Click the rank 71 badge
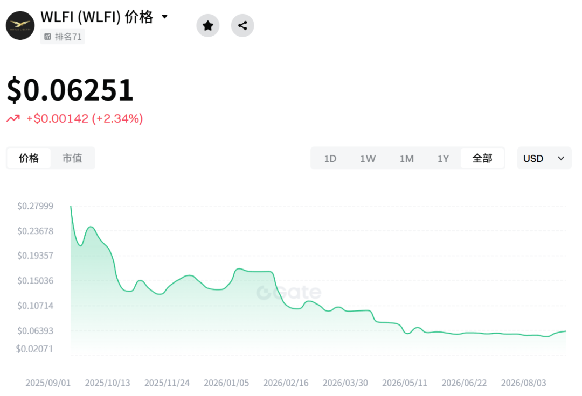The image size is (582, 396). [63, 37]
